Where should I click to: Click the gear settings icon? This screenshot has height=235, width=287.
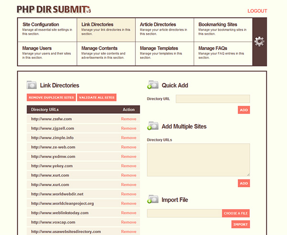(259, 42)
